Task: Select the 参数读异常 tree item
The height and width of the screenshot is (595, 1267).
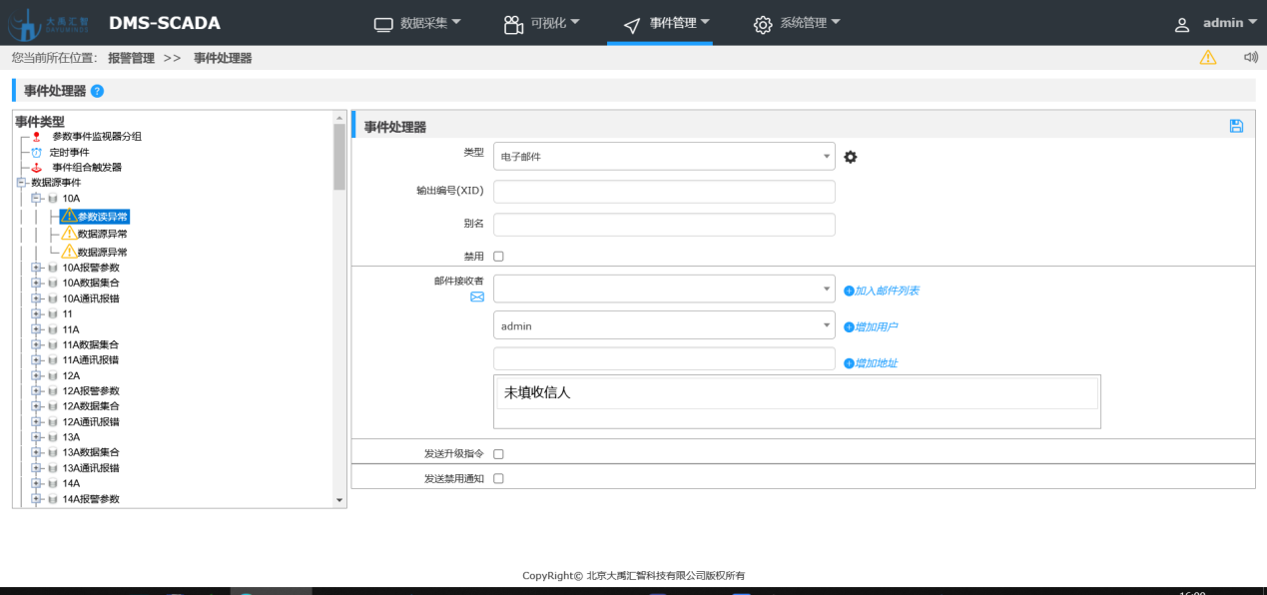Action: (x=103, y=217)
